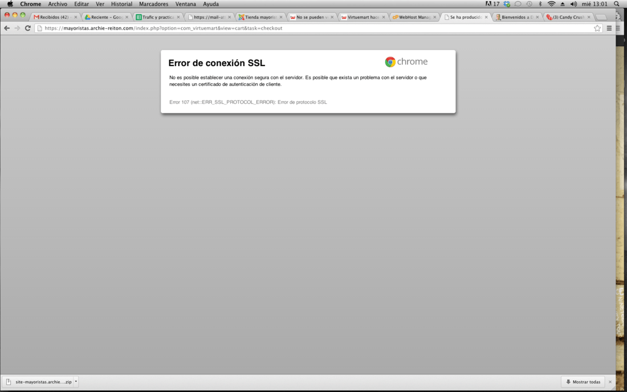
Task: Go forward to the next page
Action: coord(17,28)
